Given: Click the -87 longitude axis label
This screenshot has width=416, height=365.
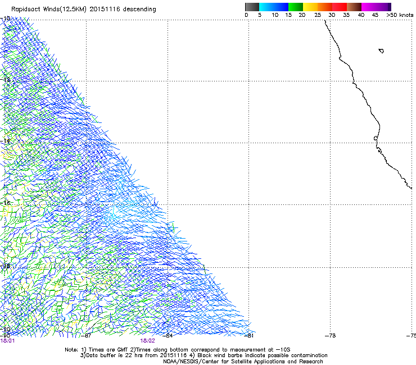Looking at the screenshot, I should (x=86, y=336).
